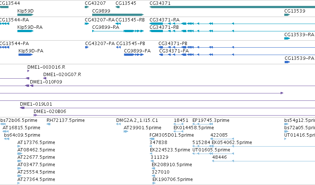Click EST label EP19745.3prime
Screen dimensions: 315x185
[211, 120]
